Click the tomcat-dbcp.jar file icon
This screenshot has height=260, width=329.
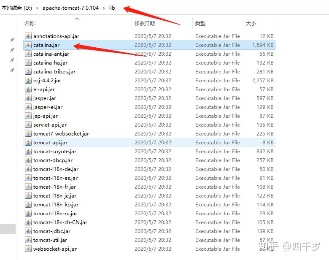[x=28, y=160]
